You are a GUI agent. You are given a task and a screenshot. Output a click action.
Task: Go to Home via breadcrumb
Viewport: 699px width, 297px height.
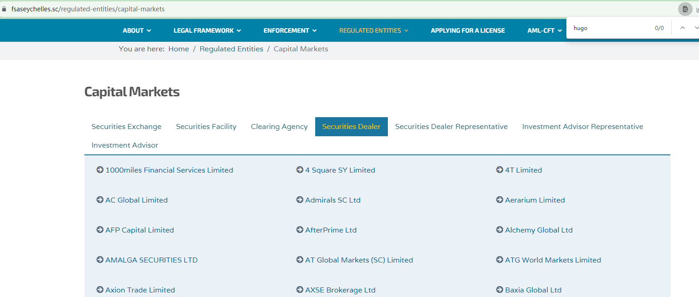click(x=178, y=49)
